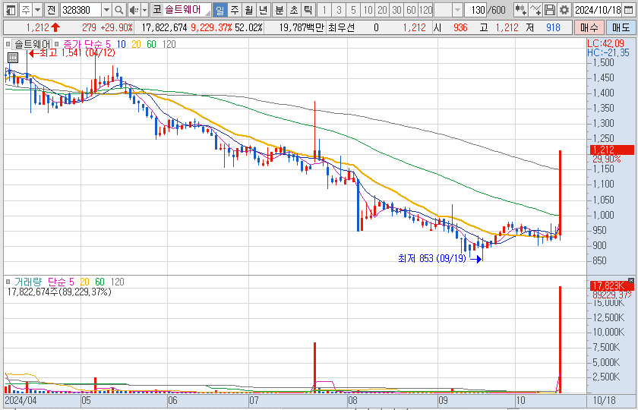638x410 pixels.
Task: Open stock search magnifier icon
Action: pos(118,10)
